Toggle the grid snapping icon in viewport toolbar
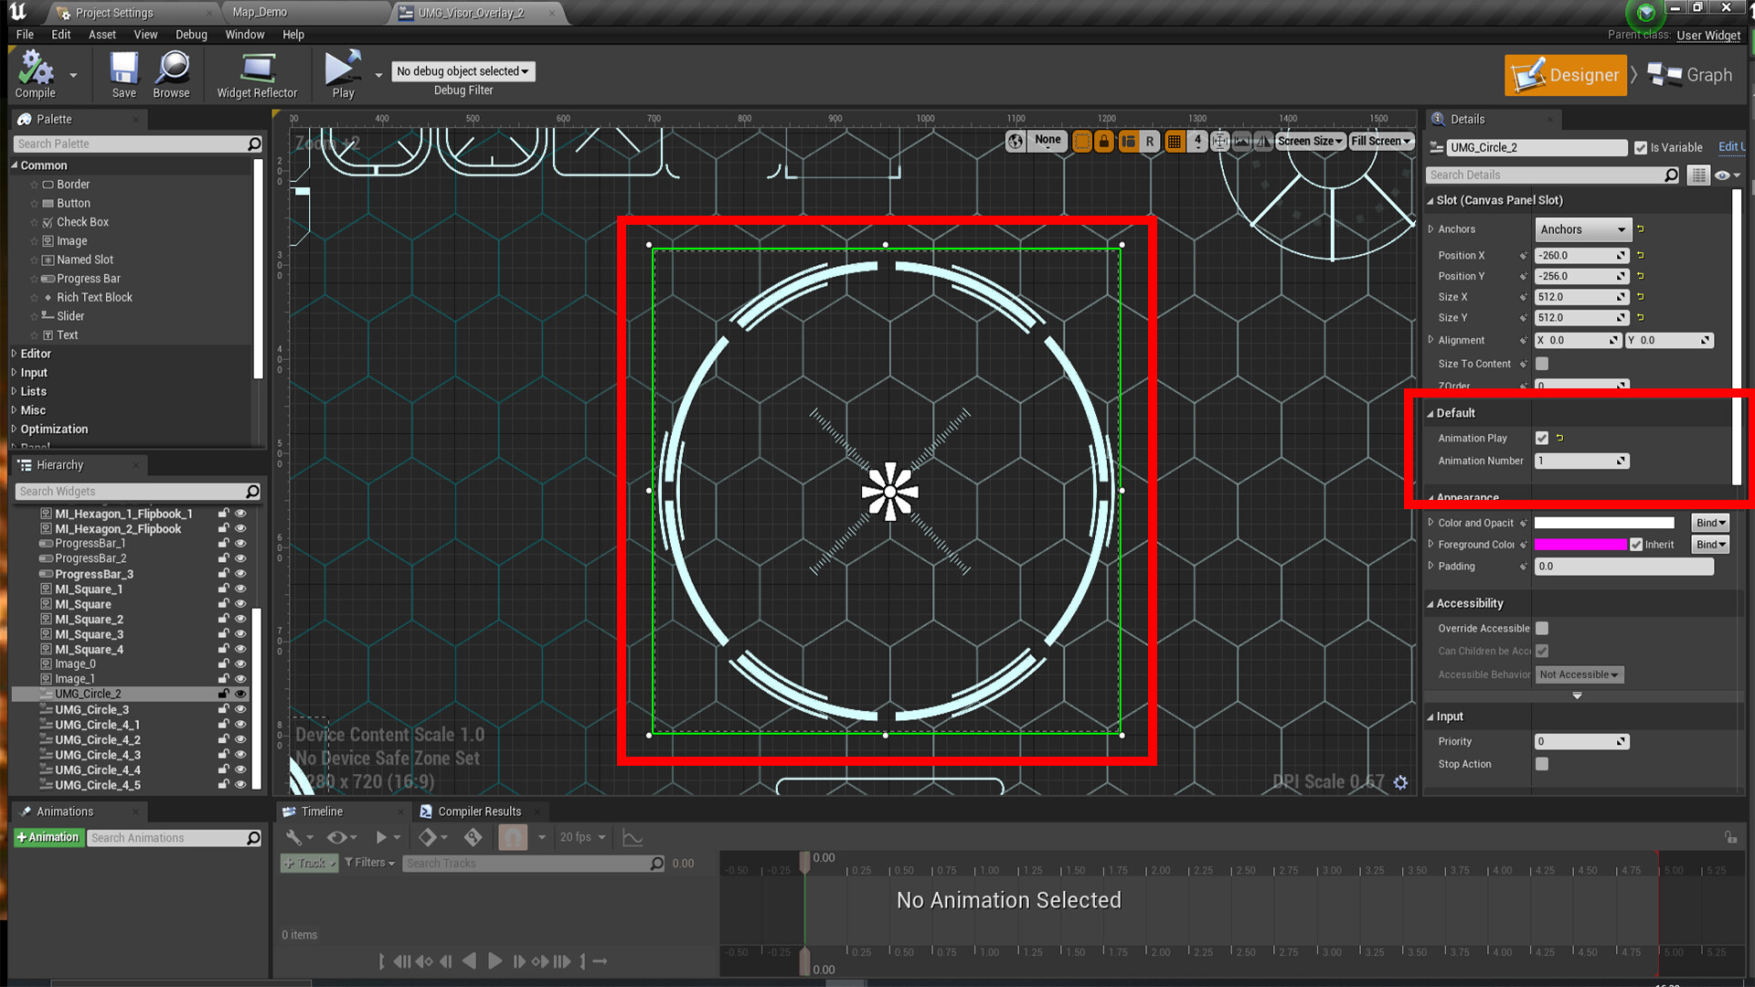 click(x=1175, y=142)
